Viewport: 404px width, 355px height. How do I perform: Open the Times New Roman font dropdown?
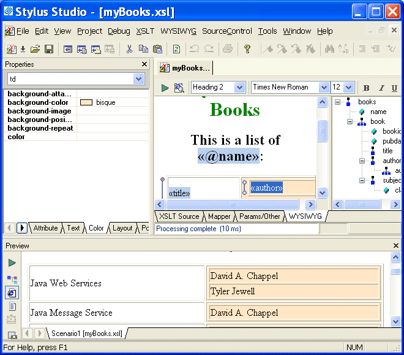(x=323, y=88)
